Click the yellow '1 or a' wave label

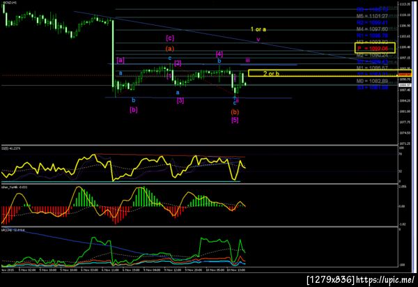pos(258,29)
